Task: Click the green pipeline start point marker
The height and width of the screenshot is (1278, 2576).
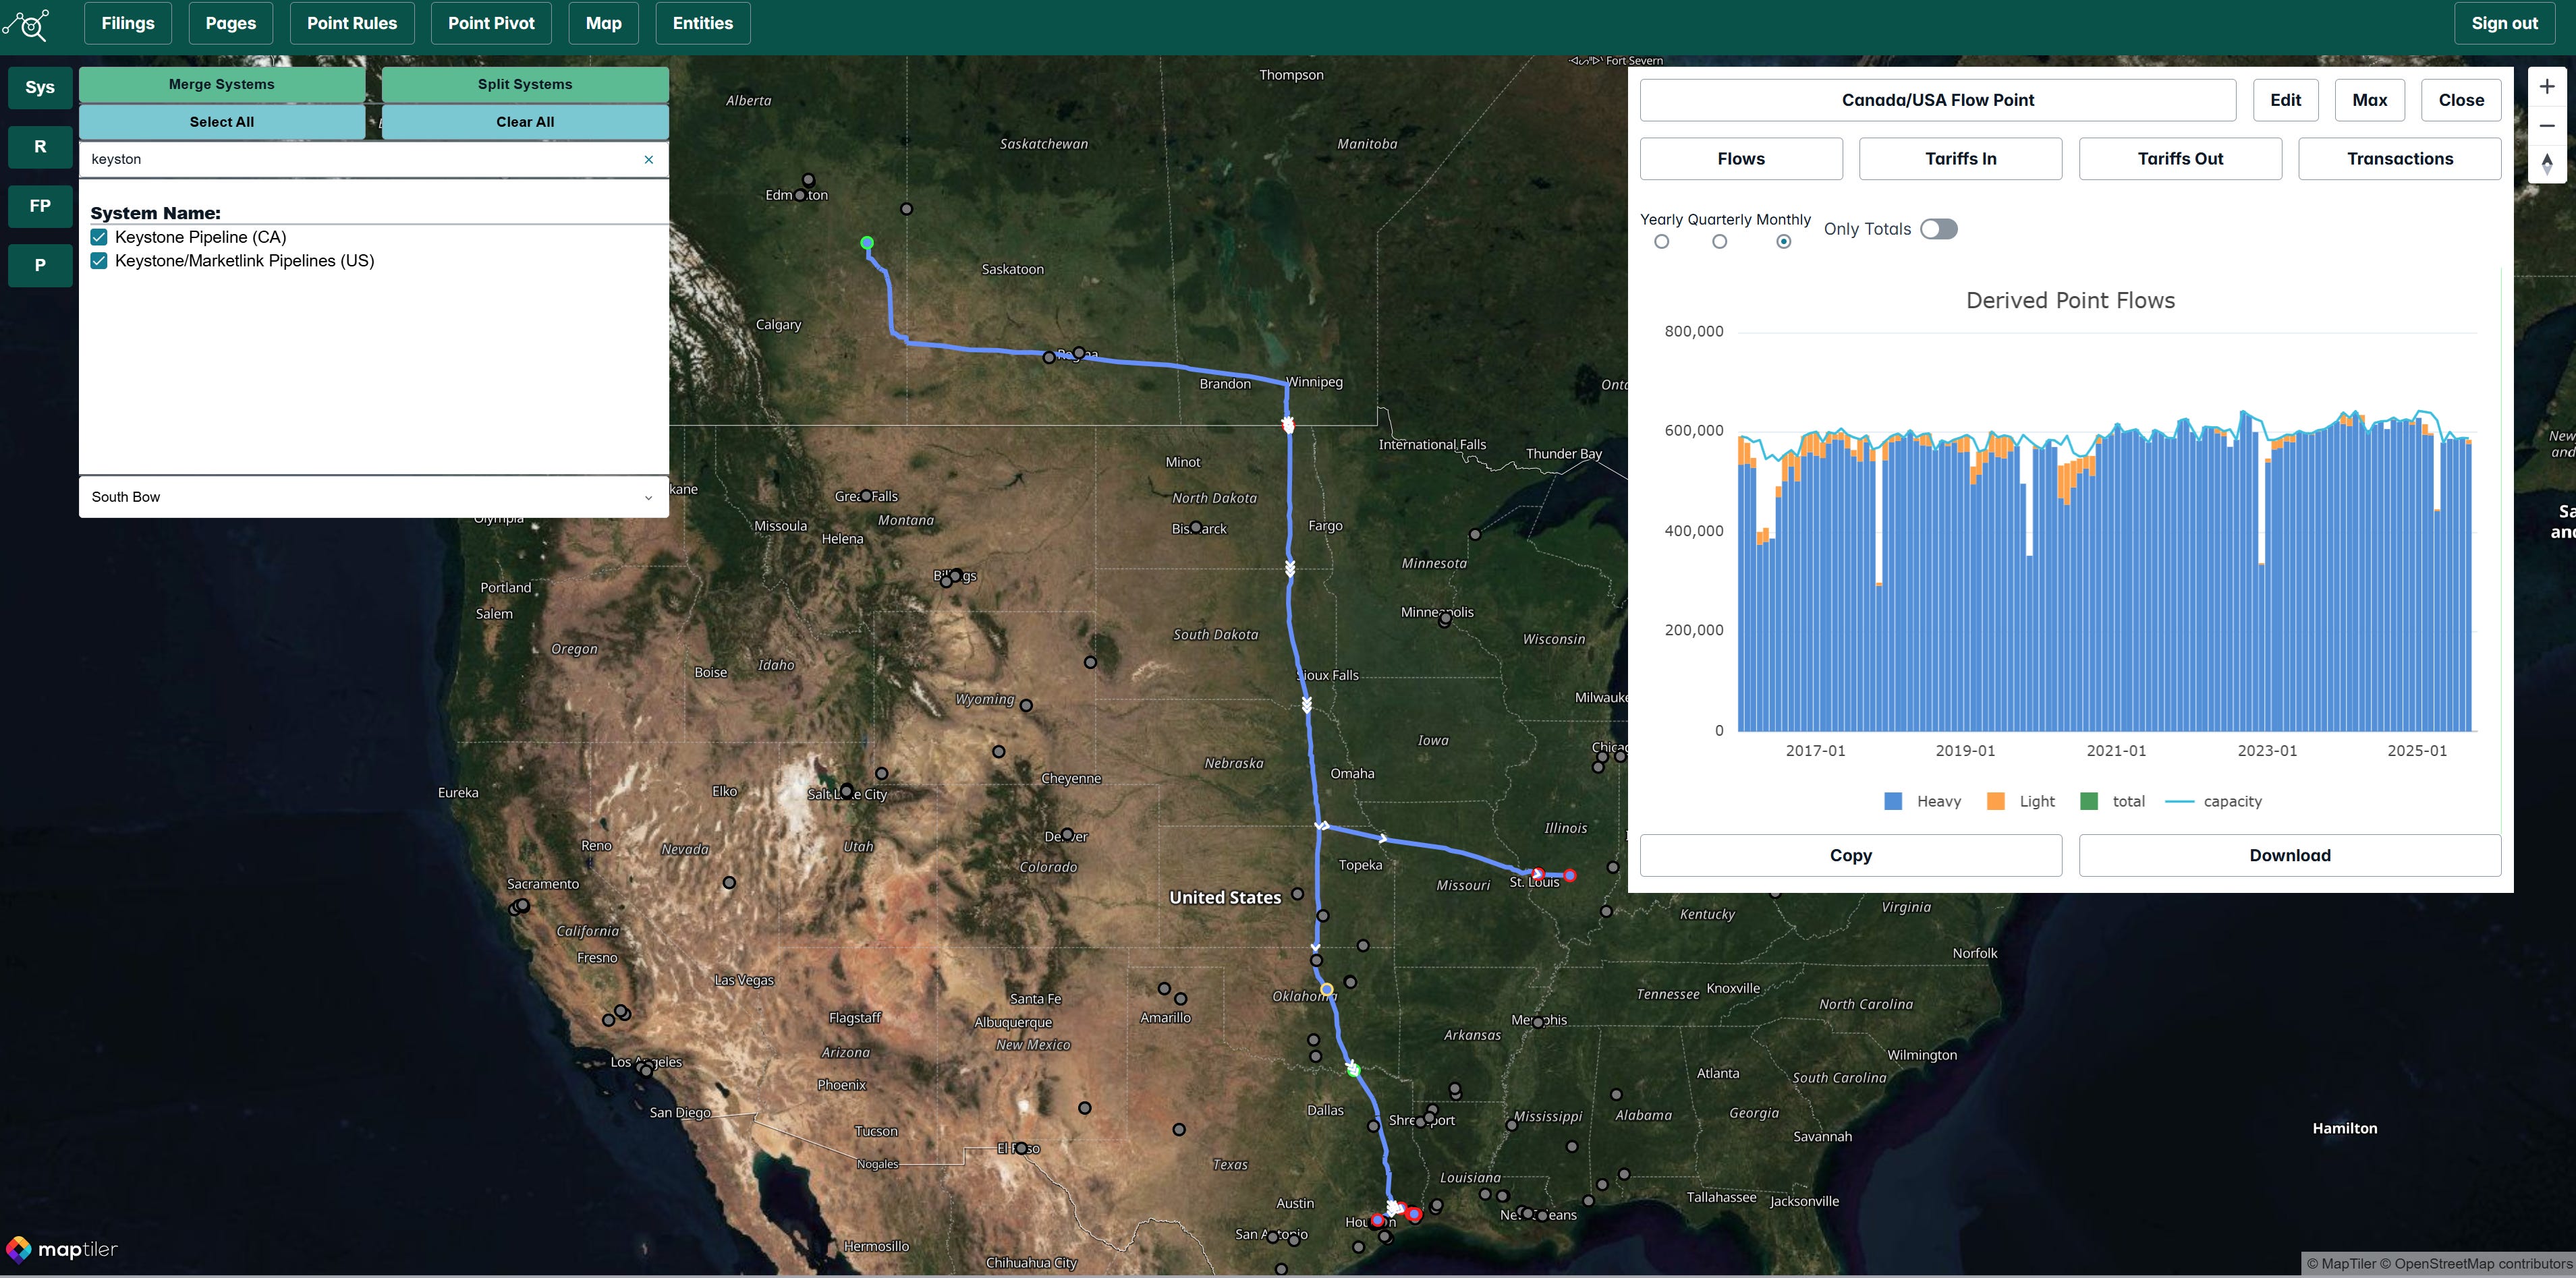Action: coord(867,243)
